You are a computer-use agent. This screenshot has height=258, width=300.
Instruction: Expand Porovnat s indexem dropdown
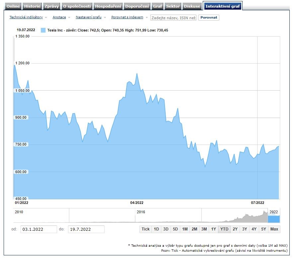coord(127,17)
